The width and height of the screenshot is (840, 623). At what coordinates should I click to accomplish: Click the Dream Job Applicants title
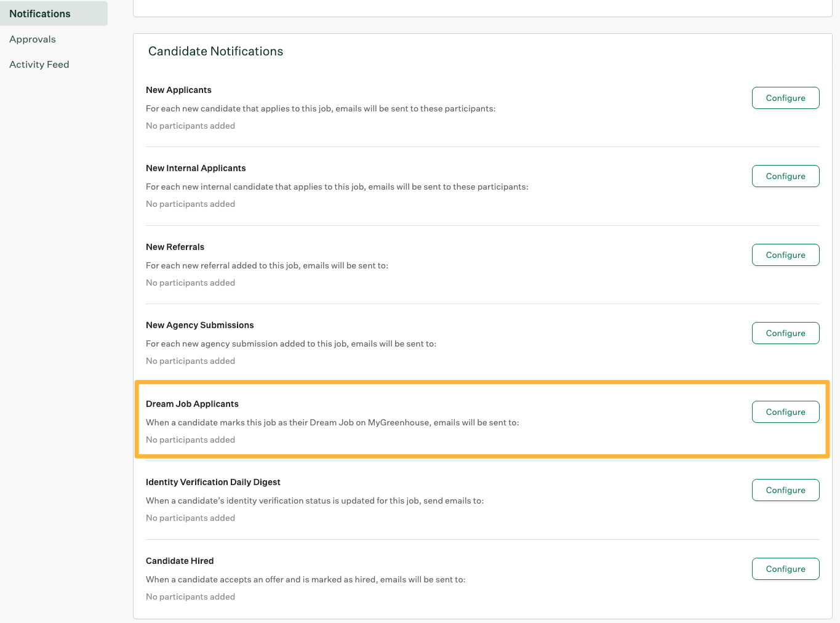192,404
